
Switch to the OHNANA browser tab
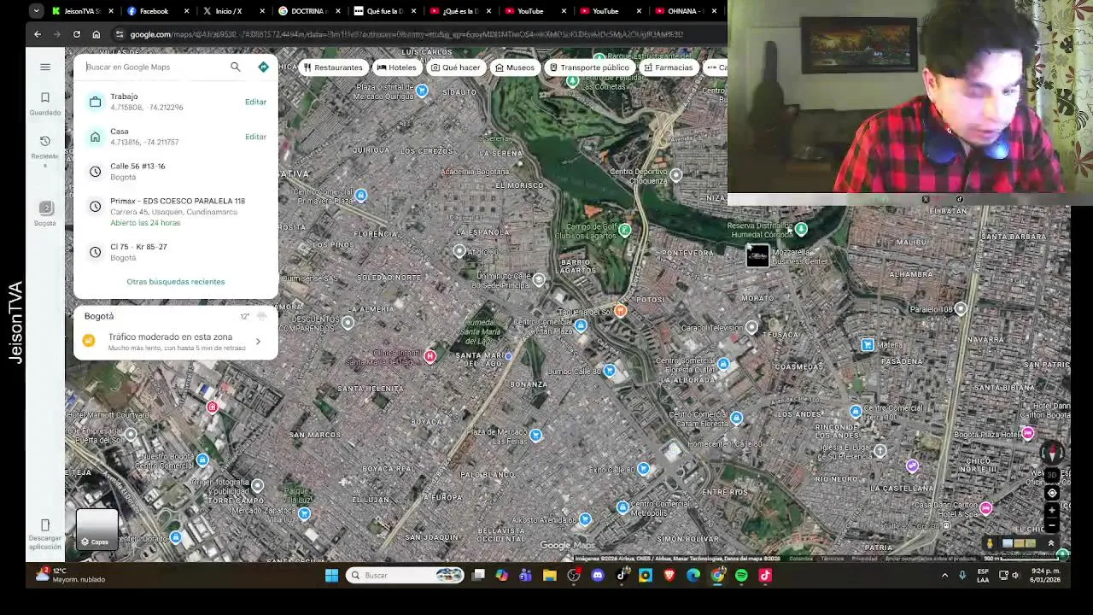[x=686, y=11]
